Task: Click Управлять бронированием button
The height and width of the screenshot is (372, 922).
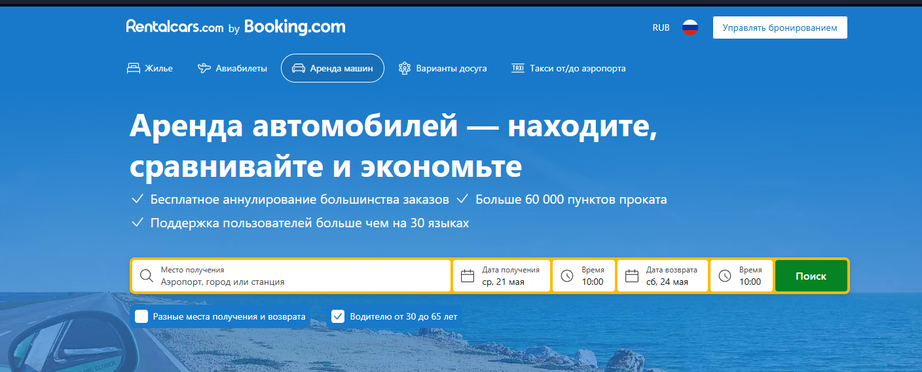Action: click(780, 28)
